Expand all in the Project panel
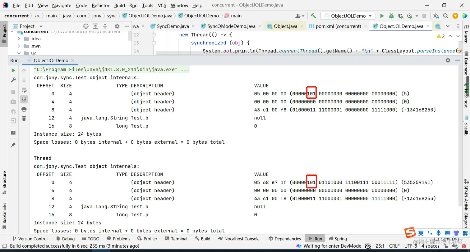Screen dimensions: 470x252 pyautogui.click(x=95, y=26)
